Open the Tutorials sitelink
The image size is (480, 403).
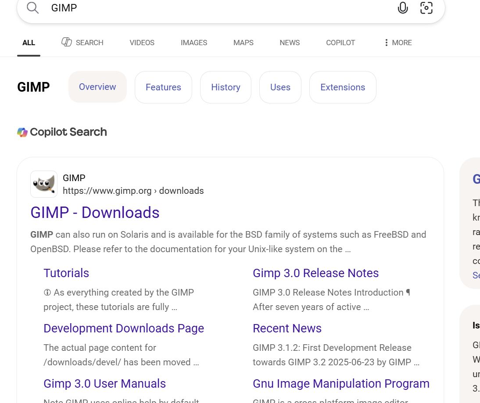66,273
